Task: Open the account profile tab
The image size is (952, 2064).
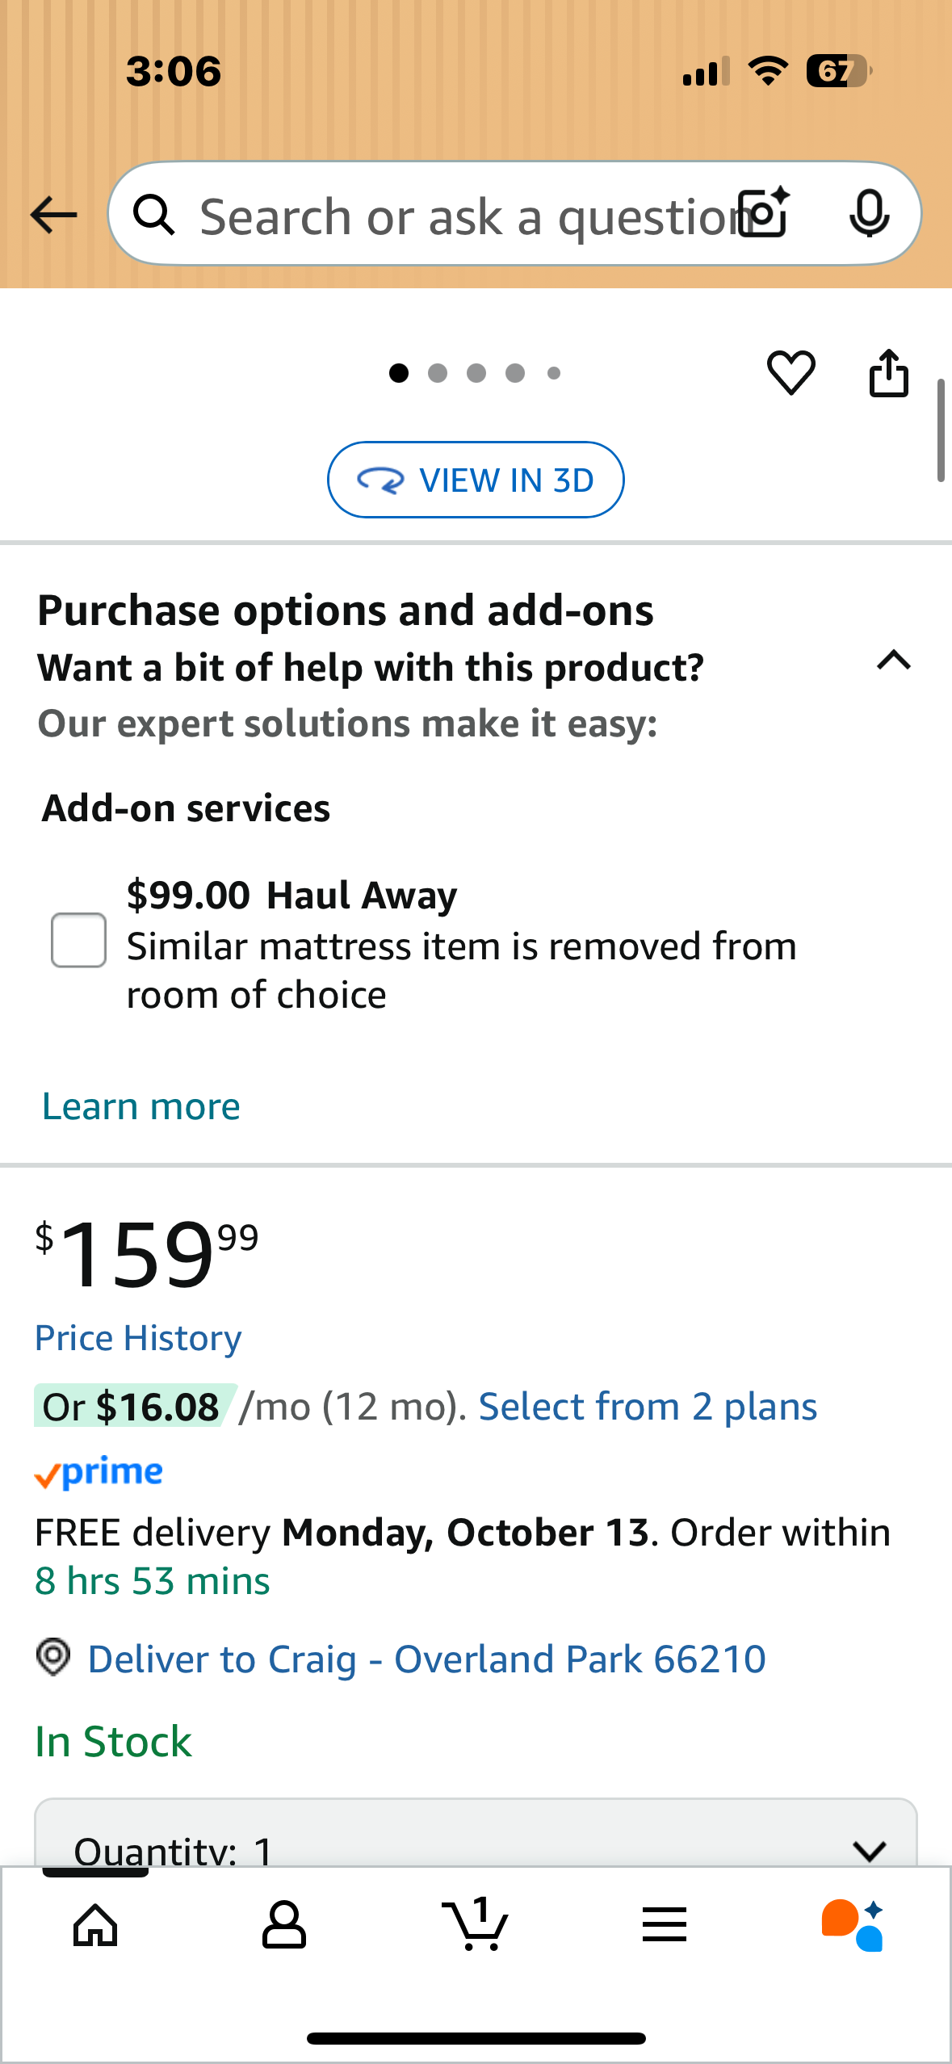Action: click(x=284, y=1924)
